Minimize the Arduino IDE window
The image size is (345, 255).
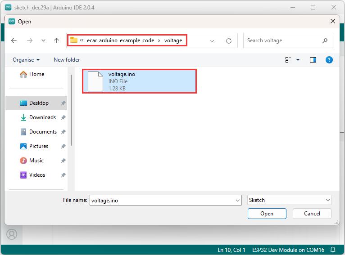(x=292, y=7)
